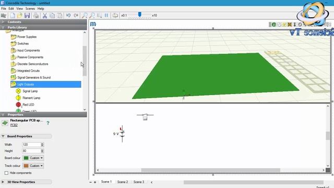
Task: Click the green globe icon in 3D view toolbar
Action: click(x=274, y=25)
